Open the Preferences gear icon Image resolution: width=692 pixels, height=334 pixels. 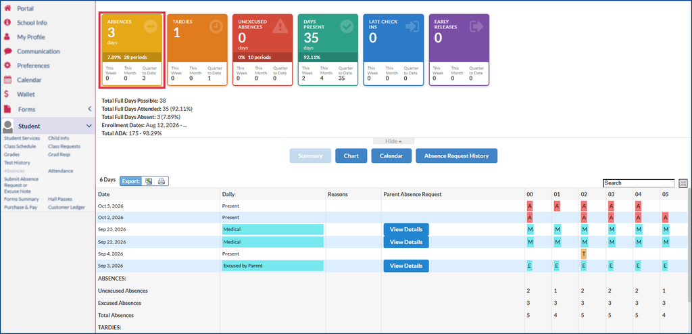pos(7,66)
